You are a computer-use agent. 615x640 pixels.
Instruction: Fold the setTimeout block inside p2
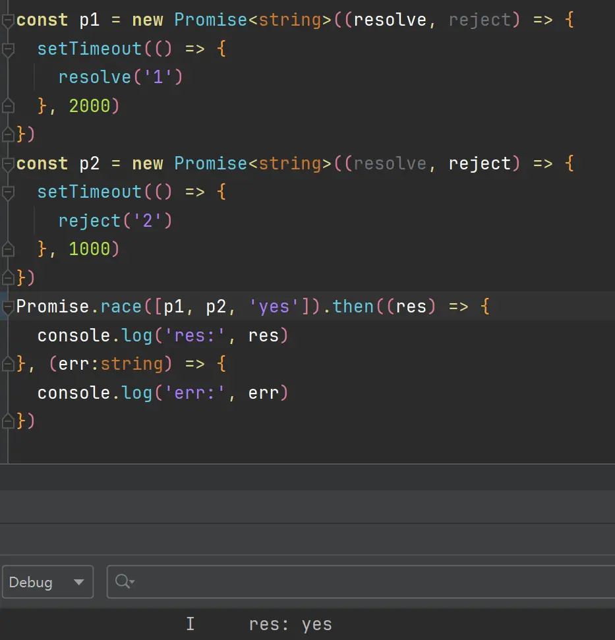(x=7, y=192)
